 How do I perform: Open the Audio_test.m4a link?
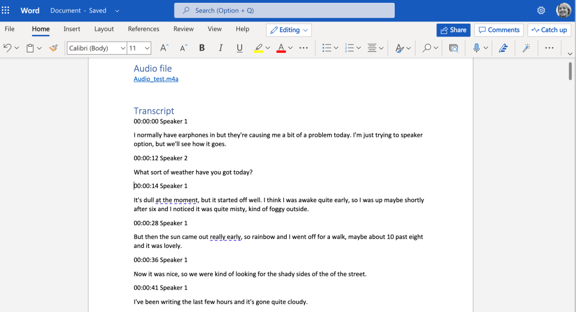(x=156, y=79)
